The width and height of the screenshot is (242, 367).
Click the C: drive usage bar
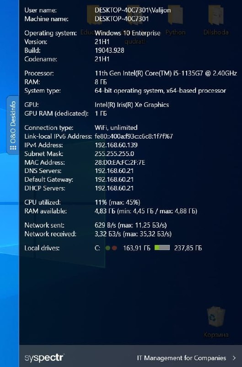(162, 248)
